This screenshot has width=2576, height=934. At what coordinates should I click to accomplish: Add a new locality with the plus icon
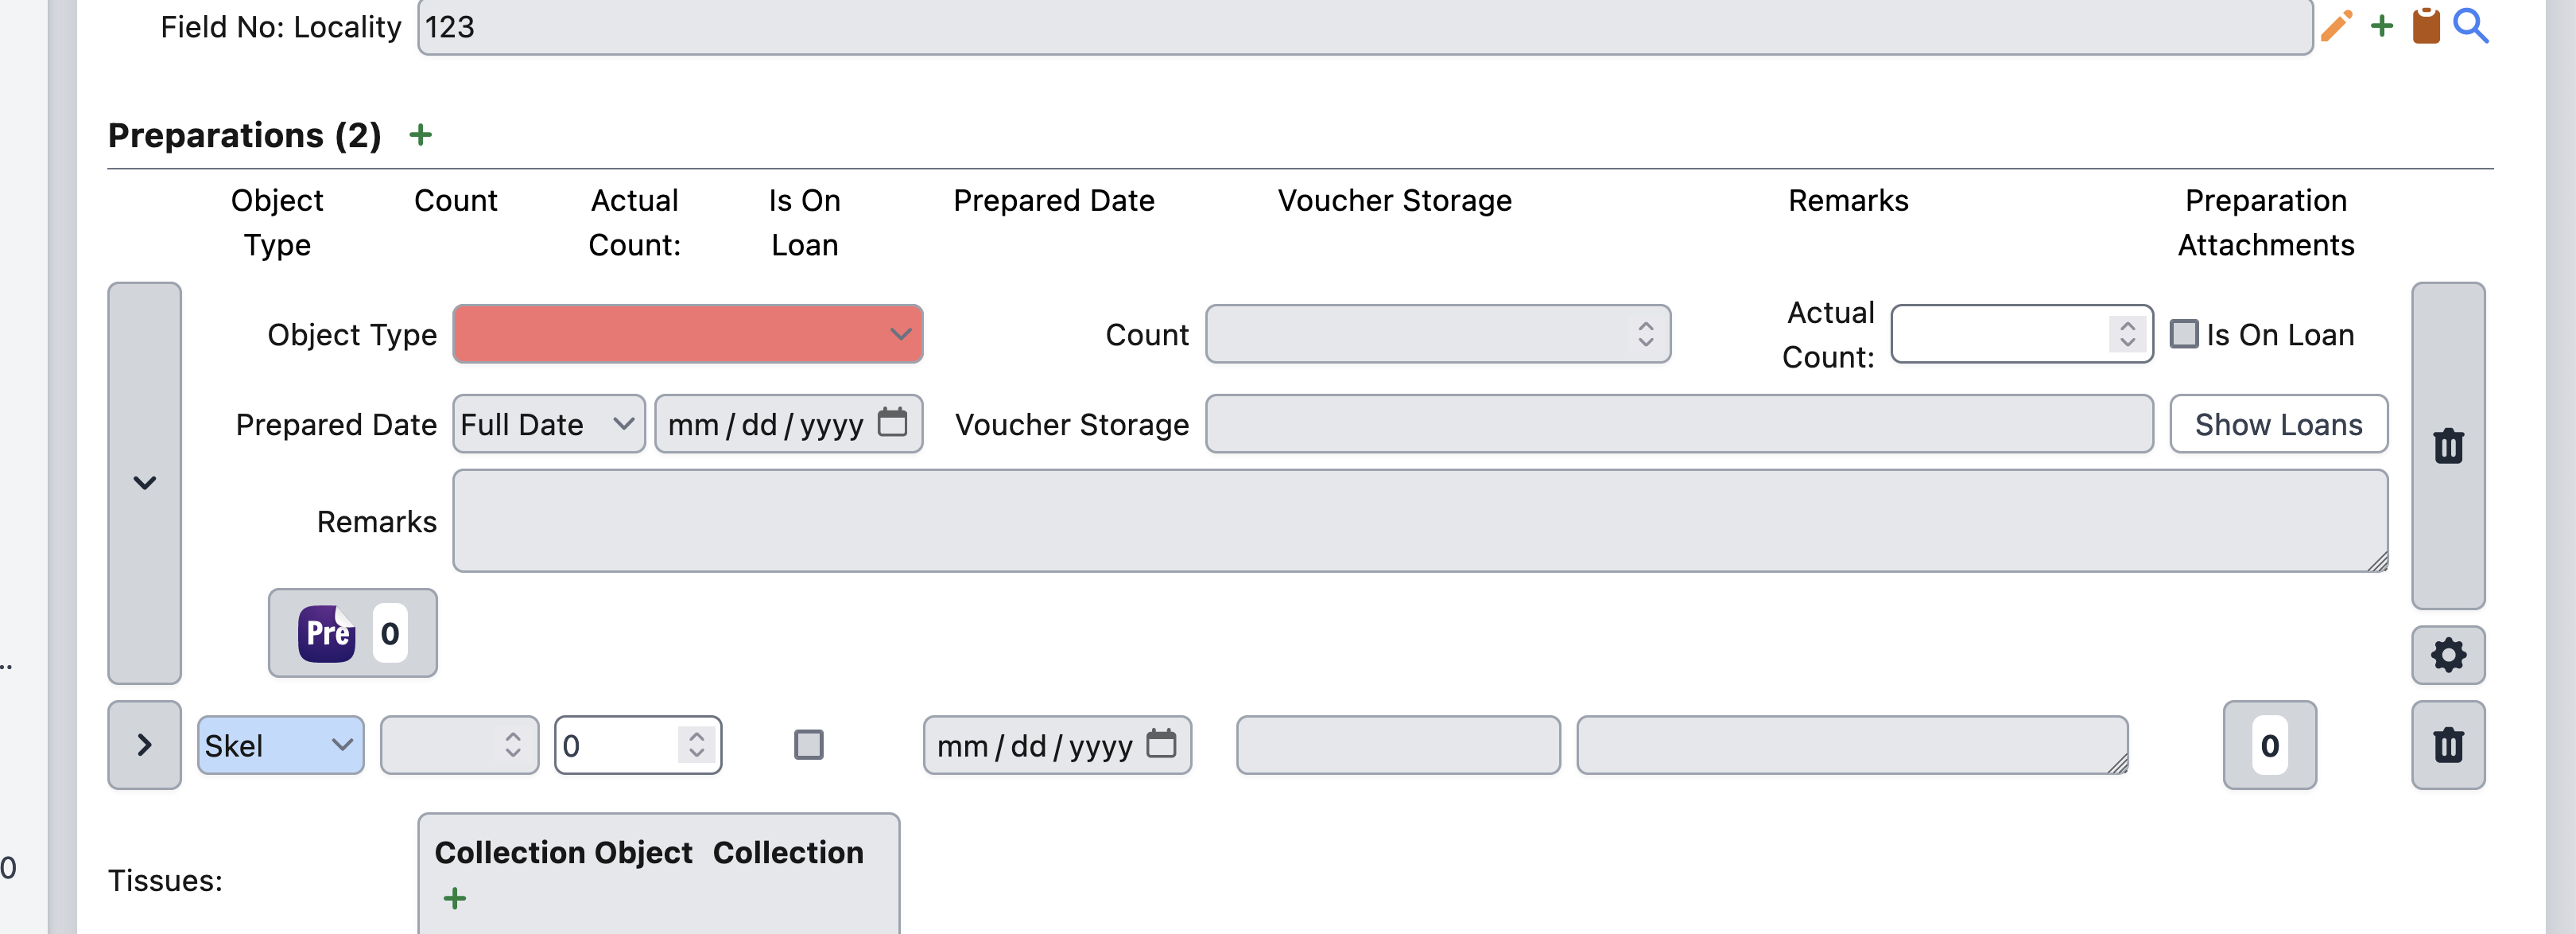(x=2382, y=26)
